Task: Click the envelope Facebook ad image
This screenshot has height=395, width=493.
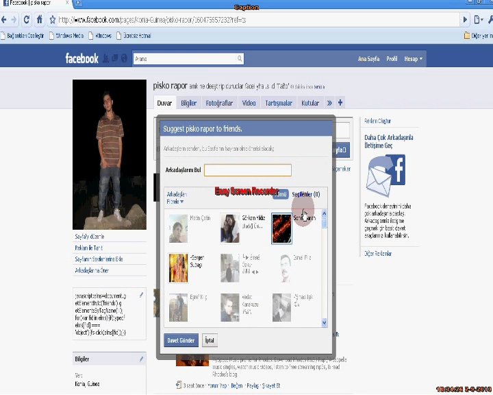Action: coord(385,176)
